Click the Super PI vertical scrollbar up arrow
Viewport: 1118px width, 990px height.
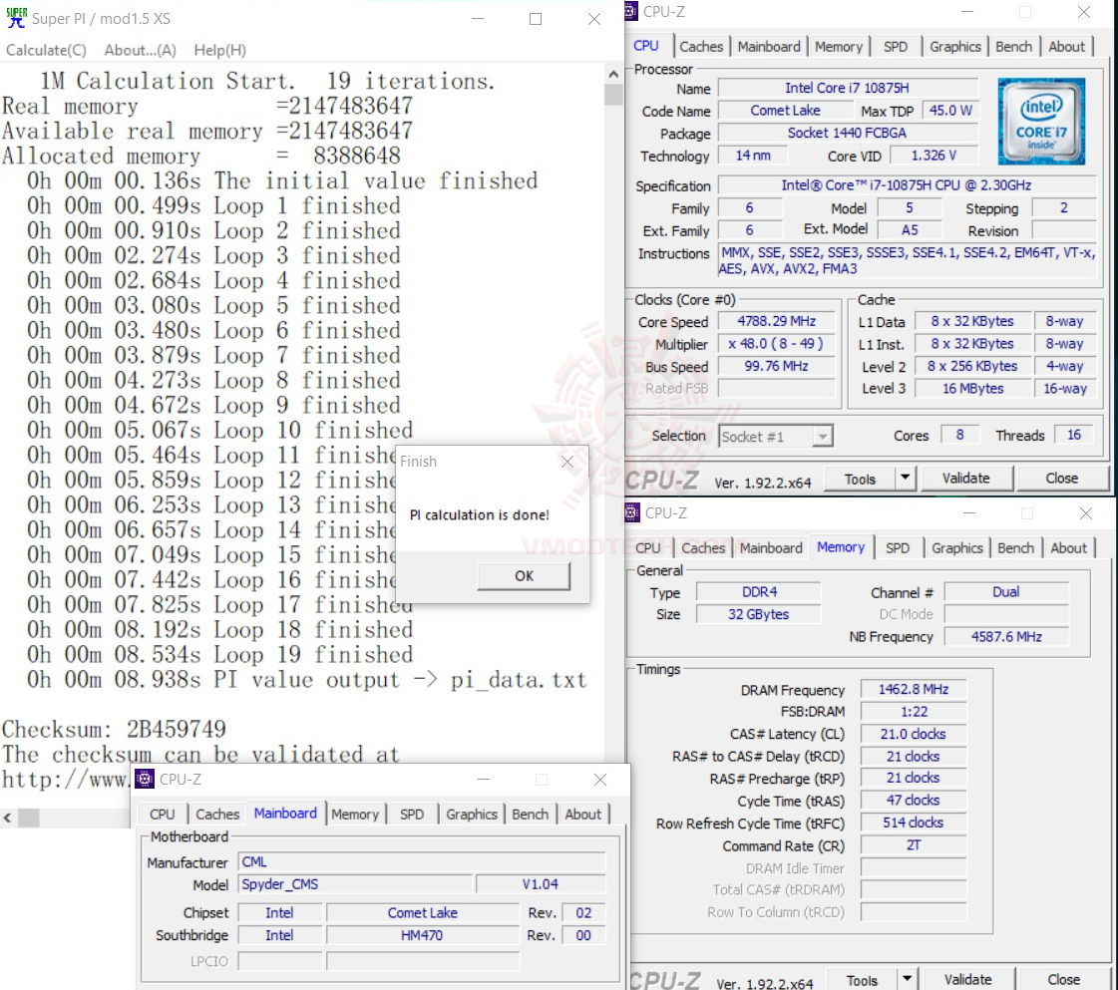(x=614, y=74)
